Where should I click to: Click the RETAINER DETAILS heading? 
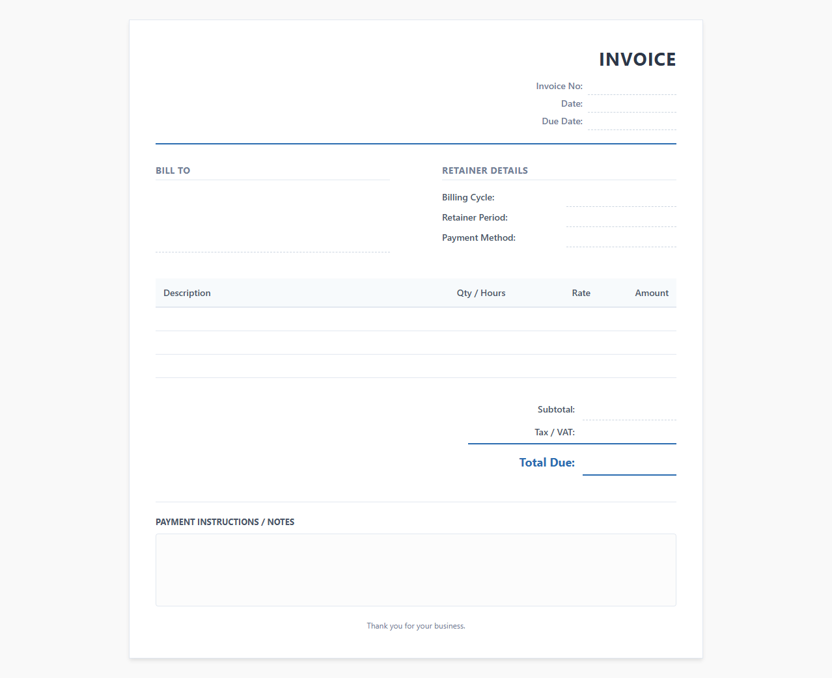pos(485,170)
